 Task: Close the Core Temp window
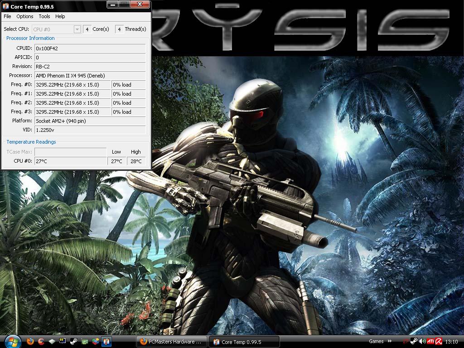click(x=140, y=4)
